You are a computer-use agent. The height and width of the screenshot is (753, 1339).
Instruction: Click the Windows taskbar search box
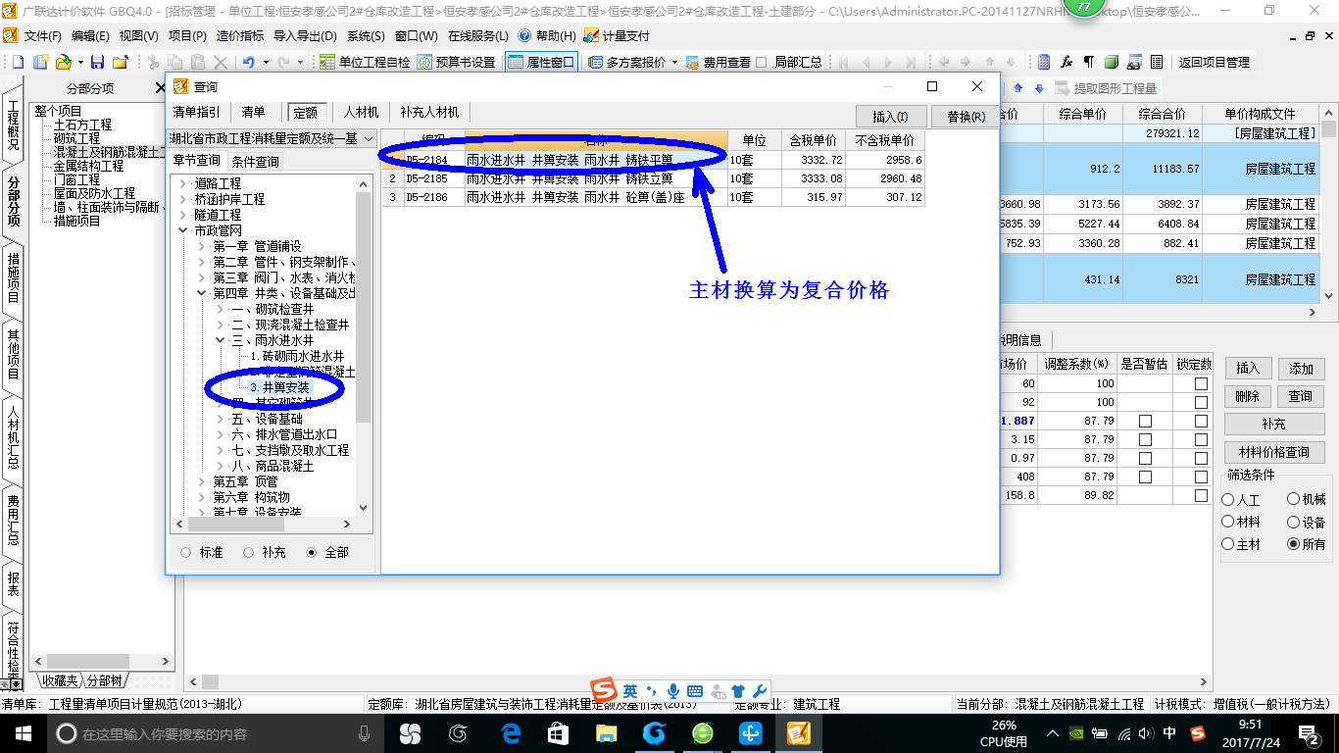tap(216, 733)
